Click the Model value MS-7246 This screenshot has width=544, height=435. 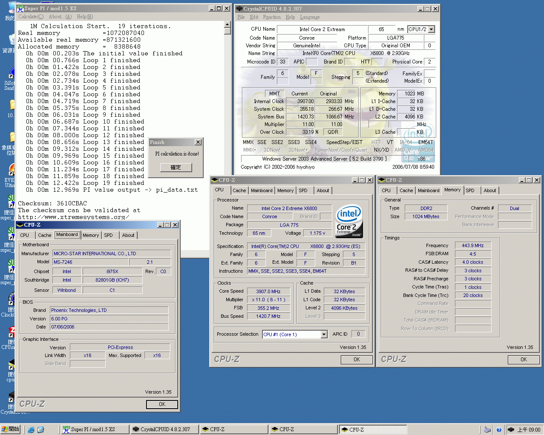(90, 262)
